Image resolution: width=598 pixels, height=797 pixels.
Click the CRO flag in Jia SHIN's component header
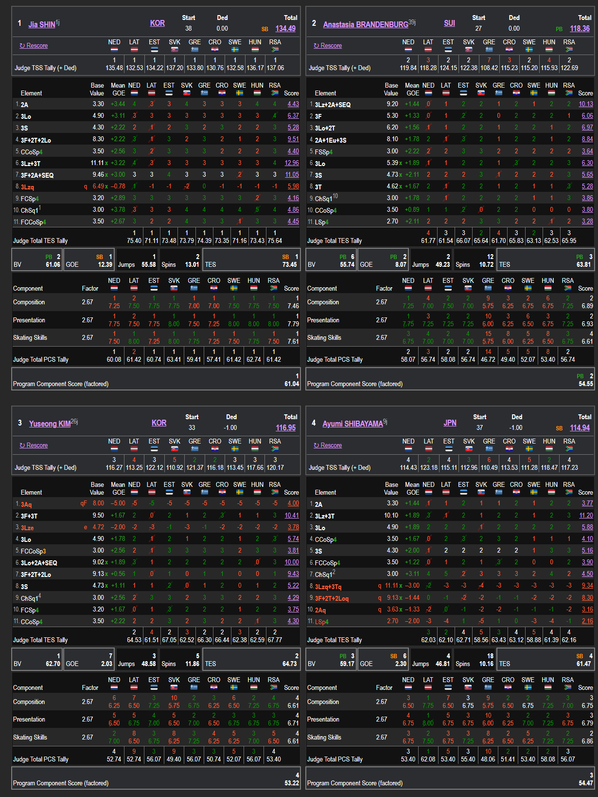pyautogui.click(x=214, y=288)
